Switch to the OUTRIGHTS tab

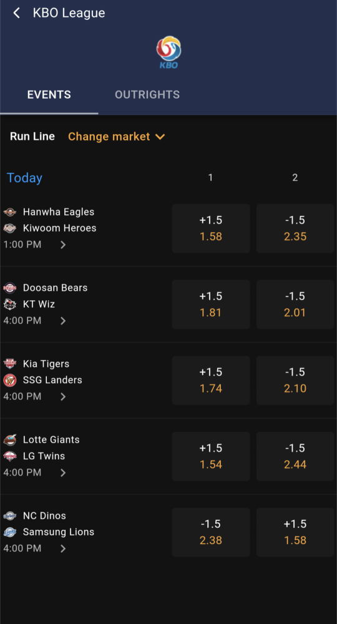point(147,95)
